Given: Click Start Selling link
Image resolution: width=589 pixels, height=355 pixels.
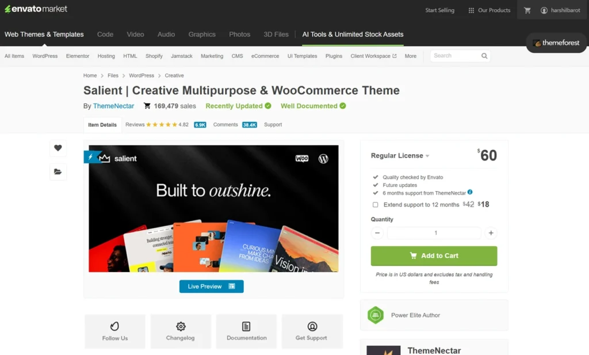Looking at the screenshot, I should (440, 10).
